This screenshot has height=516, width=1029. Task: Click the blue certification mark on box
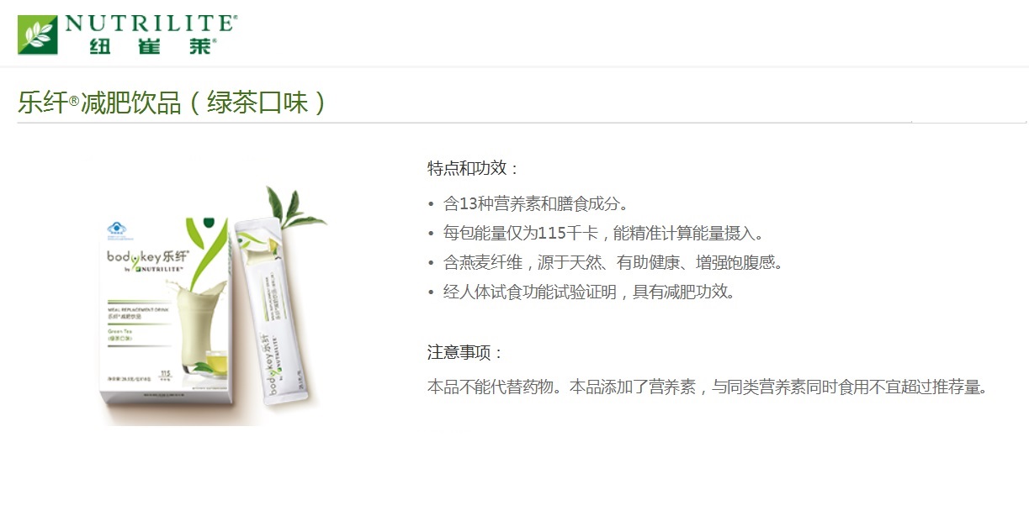tap(115, 229)
